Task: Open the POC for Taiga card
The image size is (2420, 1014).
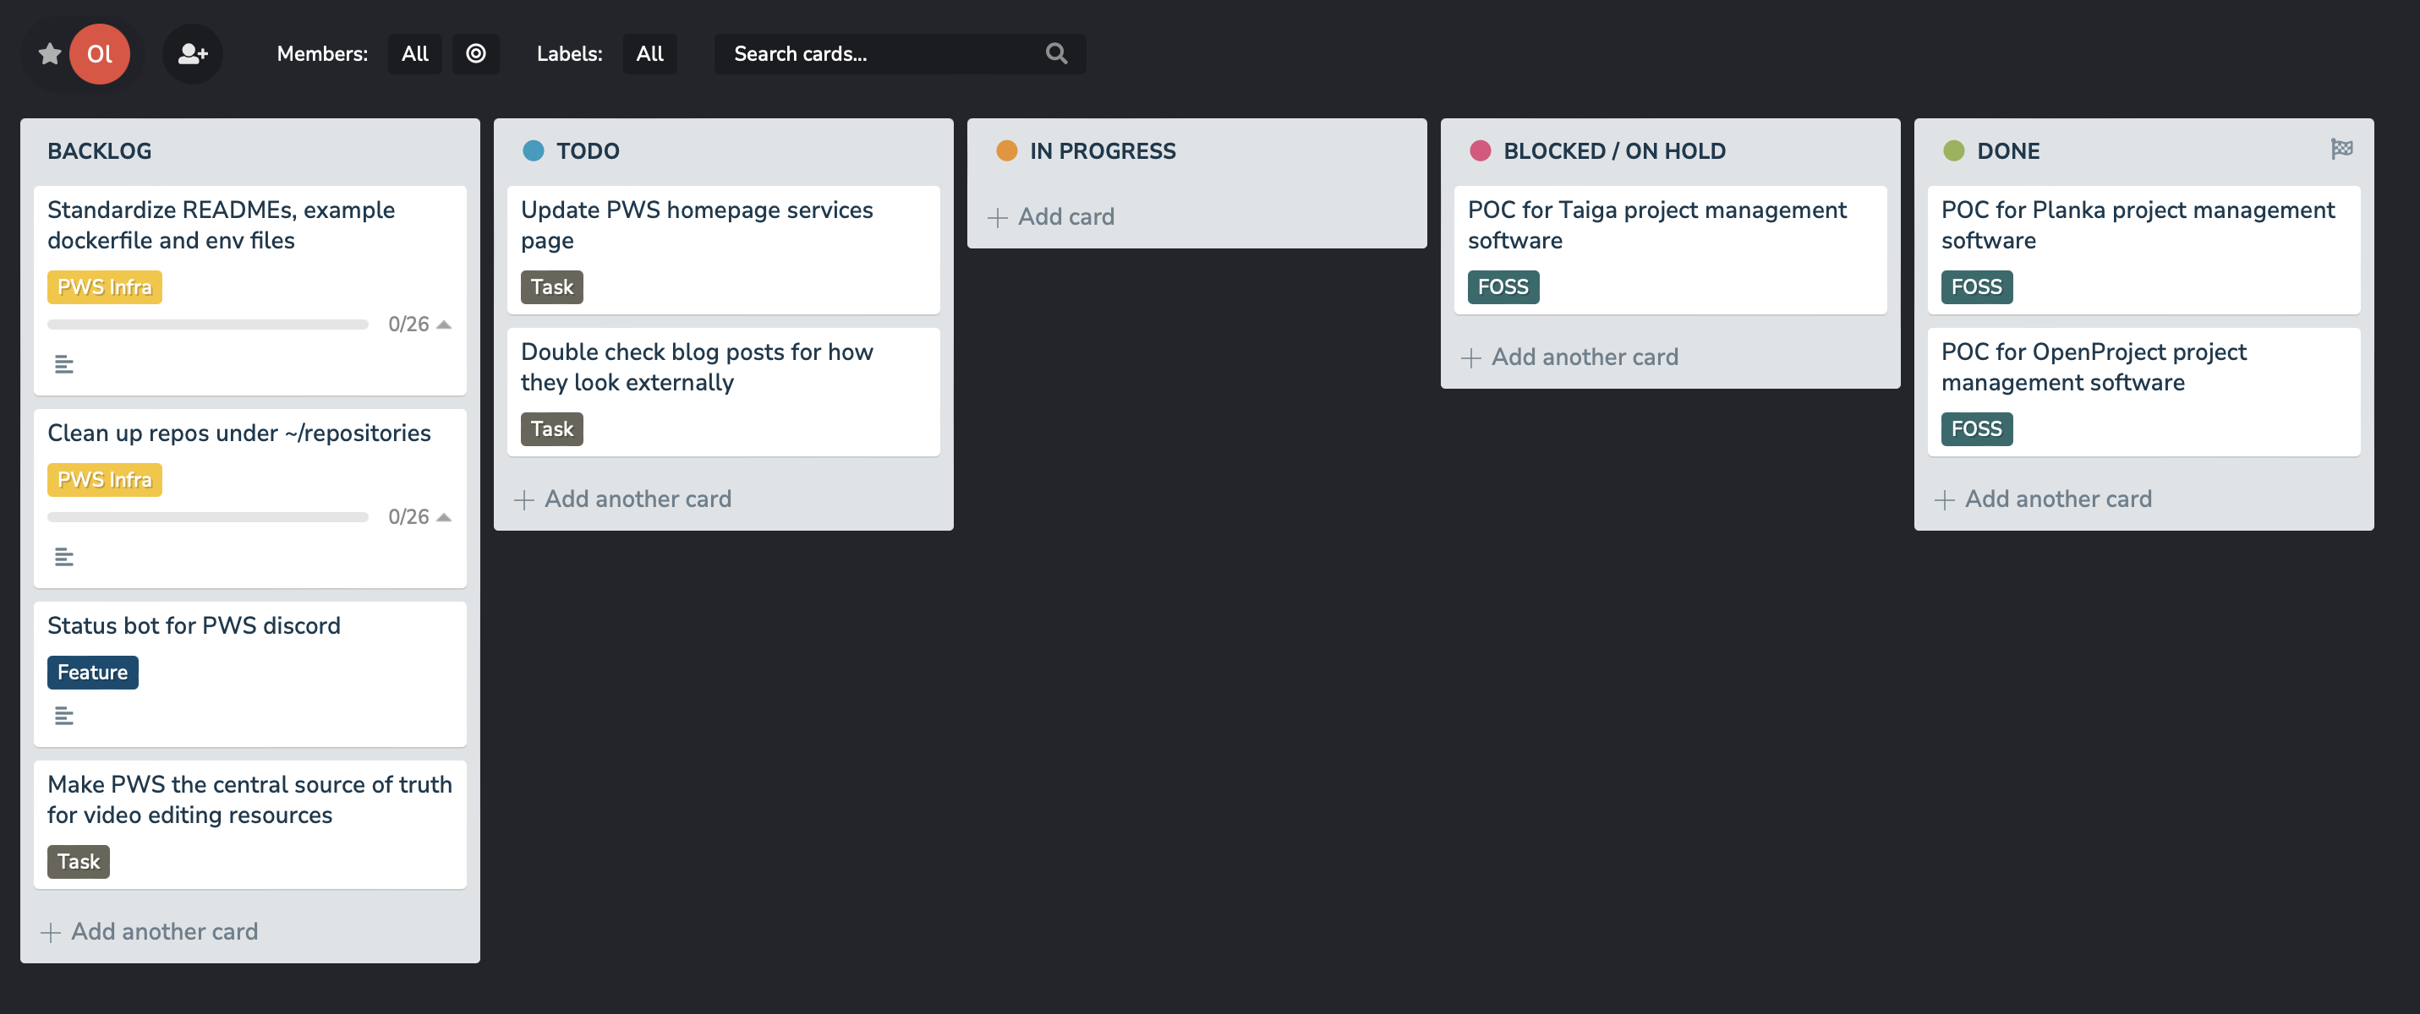Action: tap(1656, 225)
